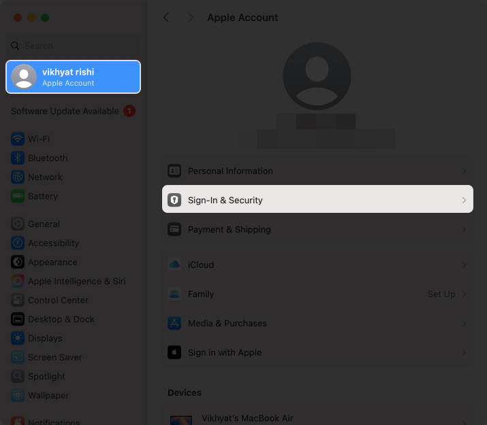This screenshot has height=425, width=487.
Task: Click the sidebar account avatar for vikhyat rishi
Action: (24, 77)
